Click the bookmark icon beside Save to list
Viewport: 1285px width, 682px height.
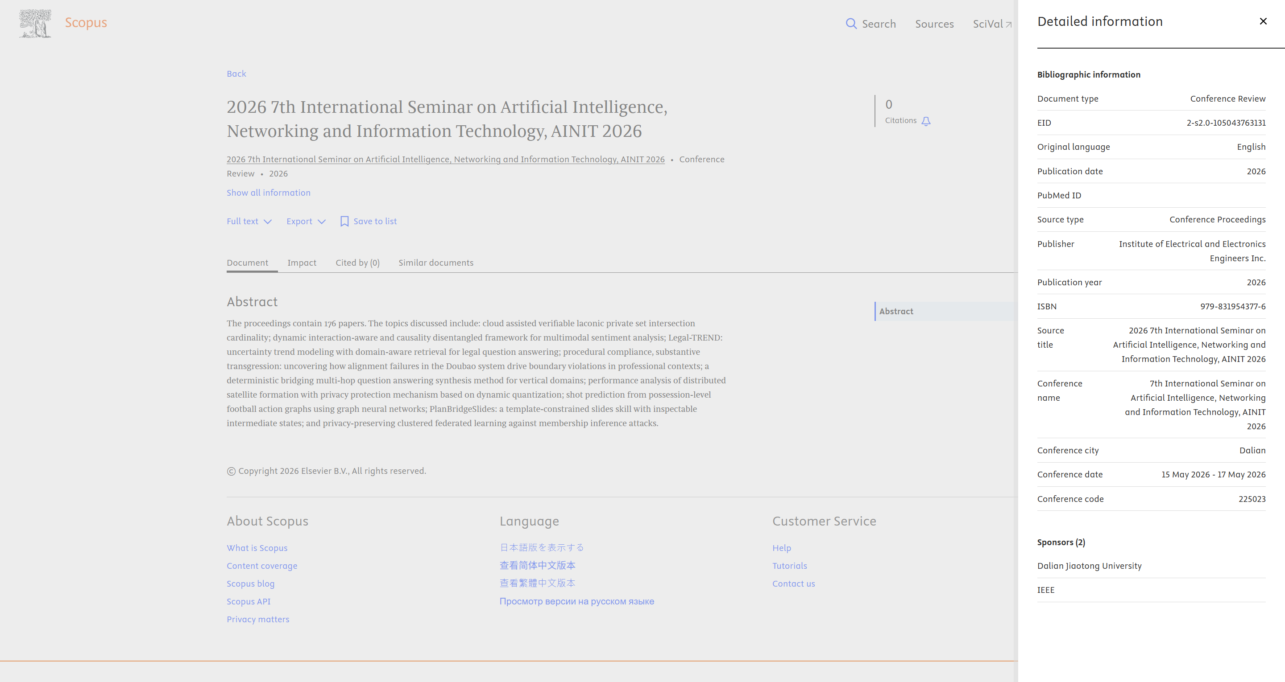click(344, 222)
